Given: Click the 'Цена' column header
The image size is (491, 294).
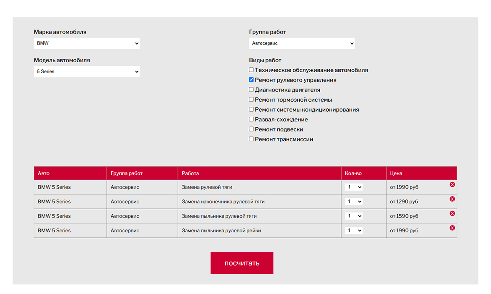Looking at the screenshot, I should [421, 173].
